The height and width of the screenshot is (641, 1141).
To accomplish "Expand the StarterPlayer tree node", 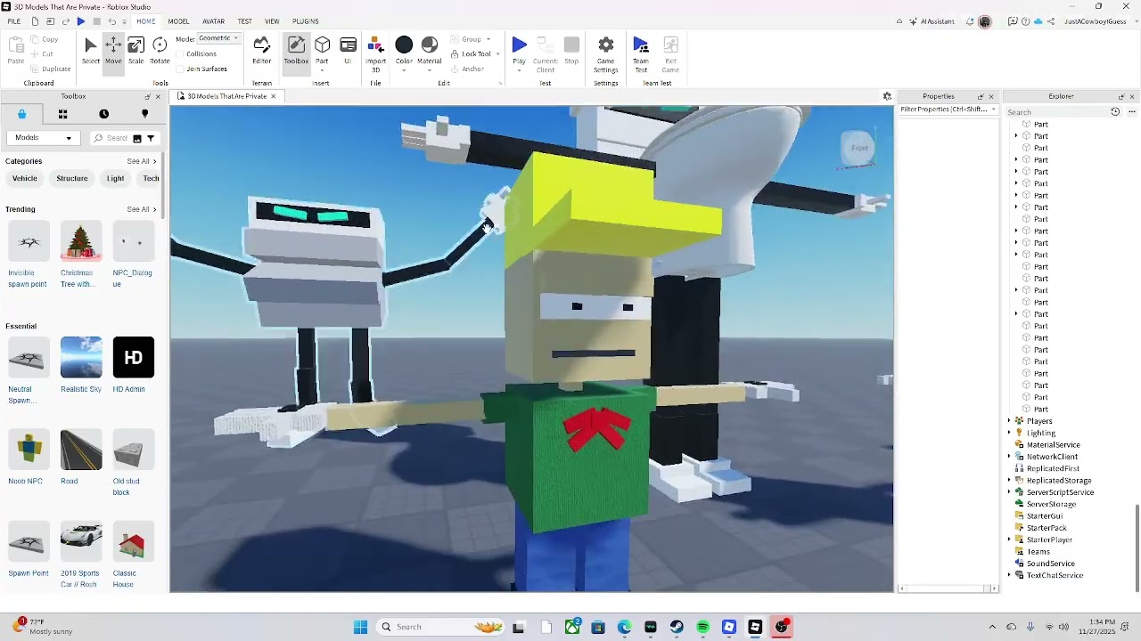I will 1009,540.
